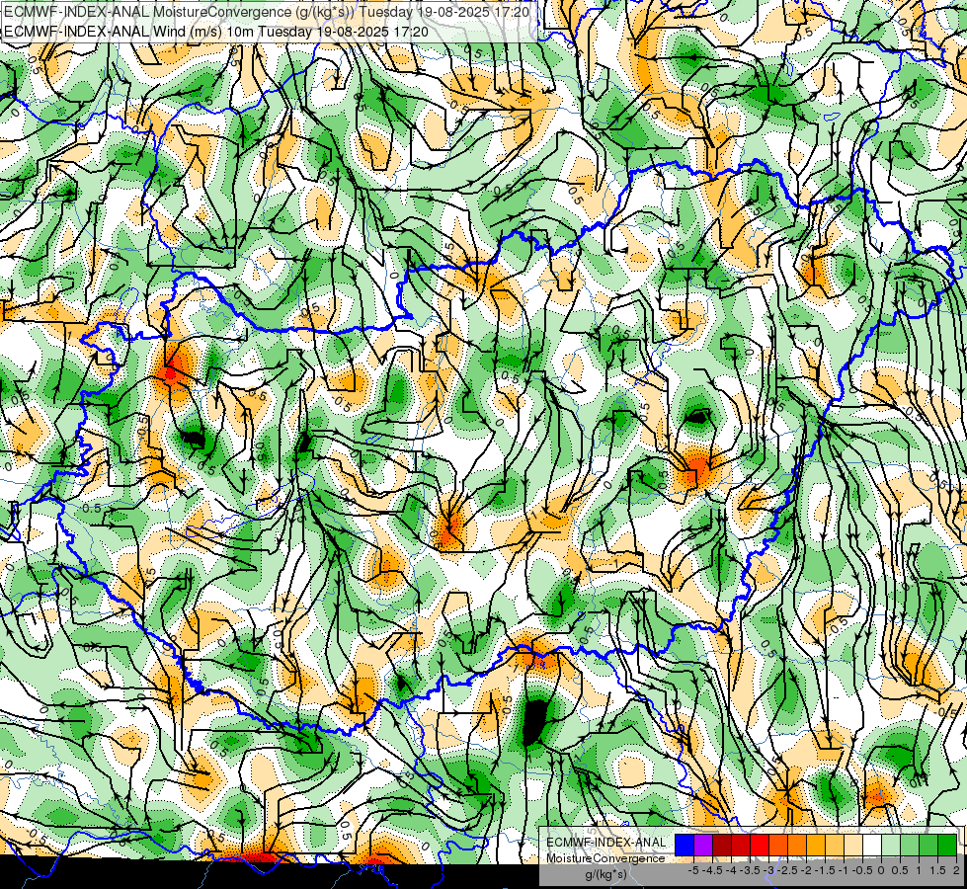Click the '-4.5' scale label in legend

pyautogui.click(x=712, y=870)
